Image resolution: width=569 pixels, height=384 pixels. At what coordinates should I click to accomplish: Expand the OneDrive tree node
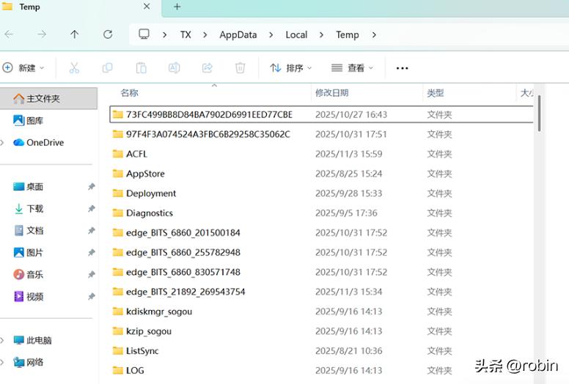[2, 143]
